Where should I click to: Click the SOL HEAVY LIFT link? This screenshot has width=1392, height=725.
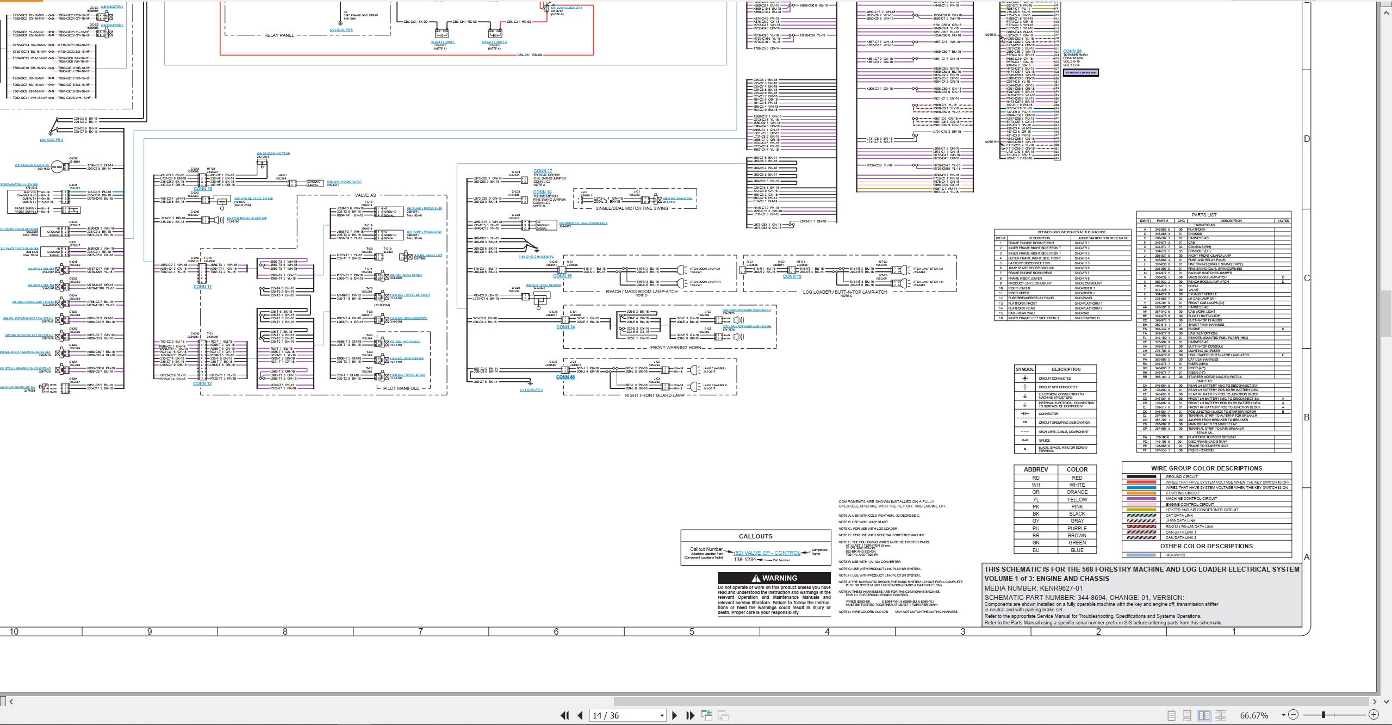428,255
